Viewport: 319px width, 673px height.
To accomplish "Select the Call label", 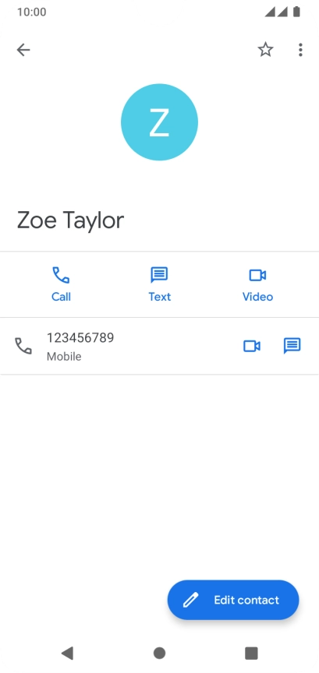I will [61, 297].
